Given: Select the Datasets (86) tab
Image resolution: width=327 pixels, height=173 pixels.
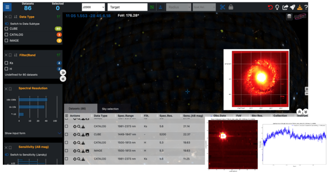Looking at the screenshot, I should pyautogui.click(x=77, y=109).
